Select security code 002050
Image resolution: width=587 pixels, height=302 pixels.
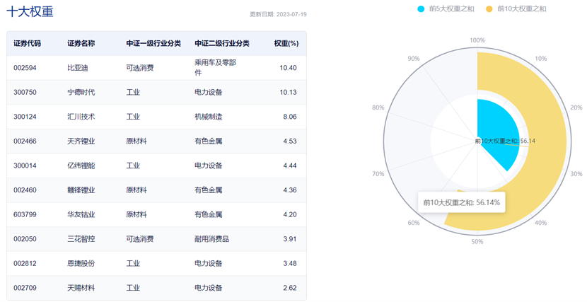pyautogui.click(x=25, y=239)
